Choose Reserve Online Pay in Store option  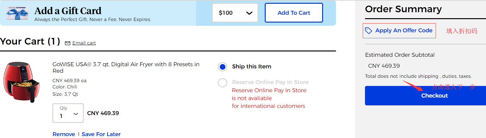tap(223, 83)
